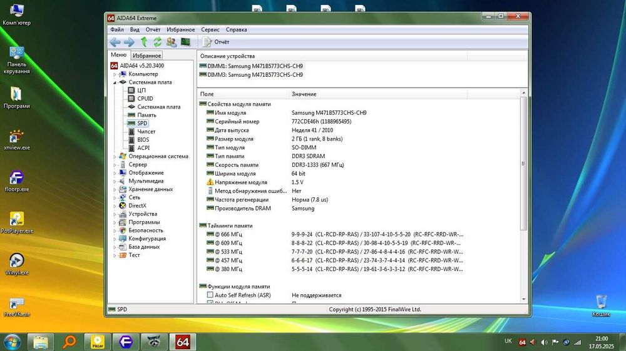Click the Поле column header
626x351 pixels.
pyautogui.click(x=243, y=94)
